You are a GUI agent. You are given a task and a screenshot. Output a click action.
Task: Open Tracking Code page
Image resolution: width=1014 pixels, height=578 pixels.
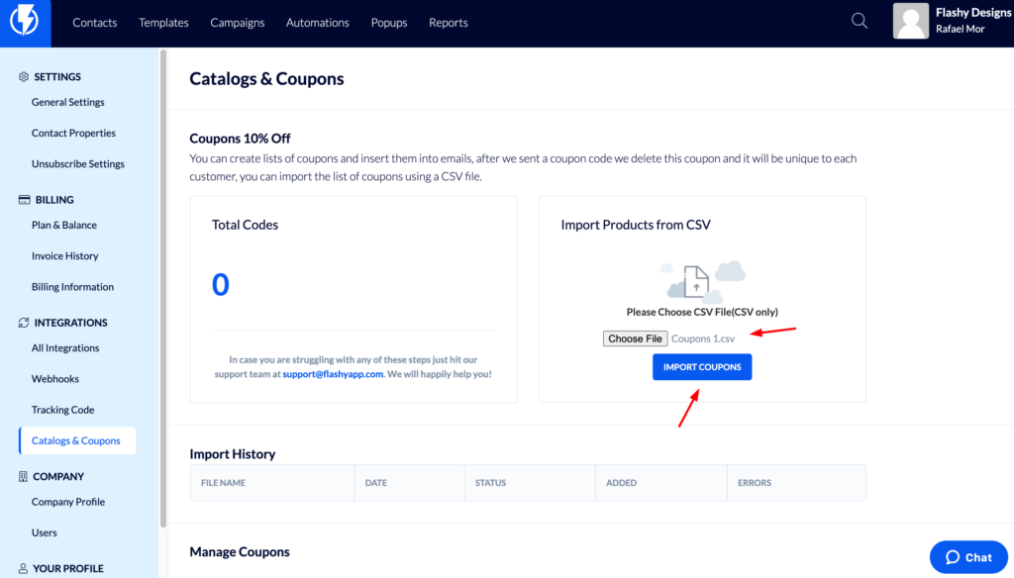tap(62, 410)
